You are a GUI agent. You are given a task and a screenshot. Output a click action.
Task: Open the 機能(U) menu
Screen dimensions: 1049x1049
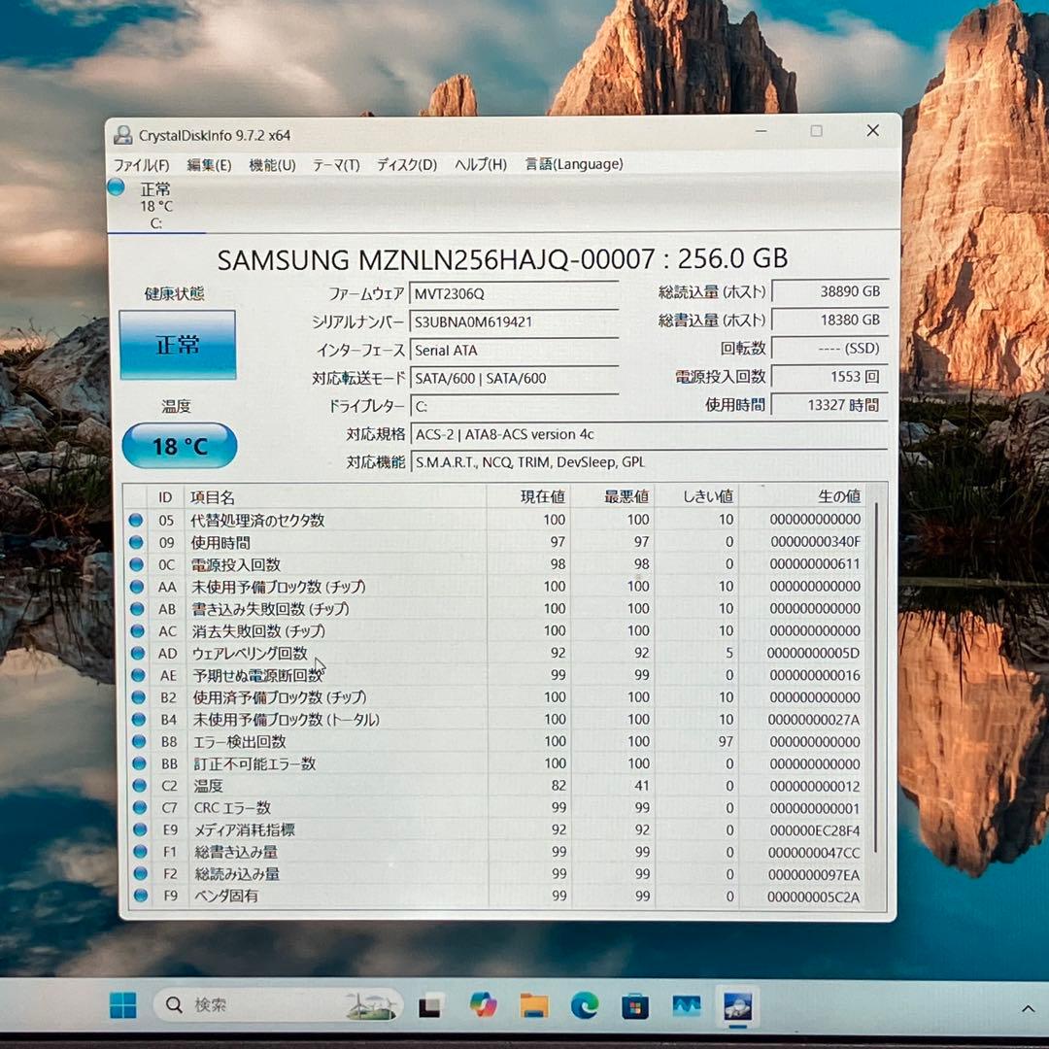coord(272,165)
